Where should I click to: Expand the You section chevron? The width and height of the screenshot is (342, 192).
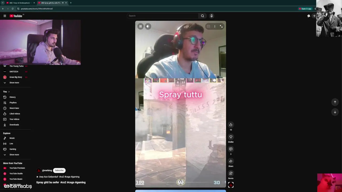point(9,92)
